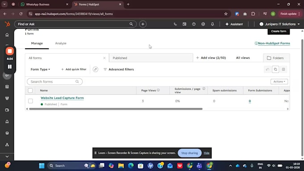The width and height of the screenshot is (304, 171).
Task: Open the sidebar workflows hierarchy icon
Action: coord(7,145)
